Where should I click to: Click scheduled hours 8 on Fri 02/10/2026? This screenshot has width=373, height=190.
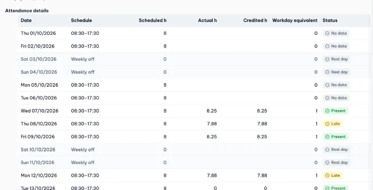pos(165,46)
